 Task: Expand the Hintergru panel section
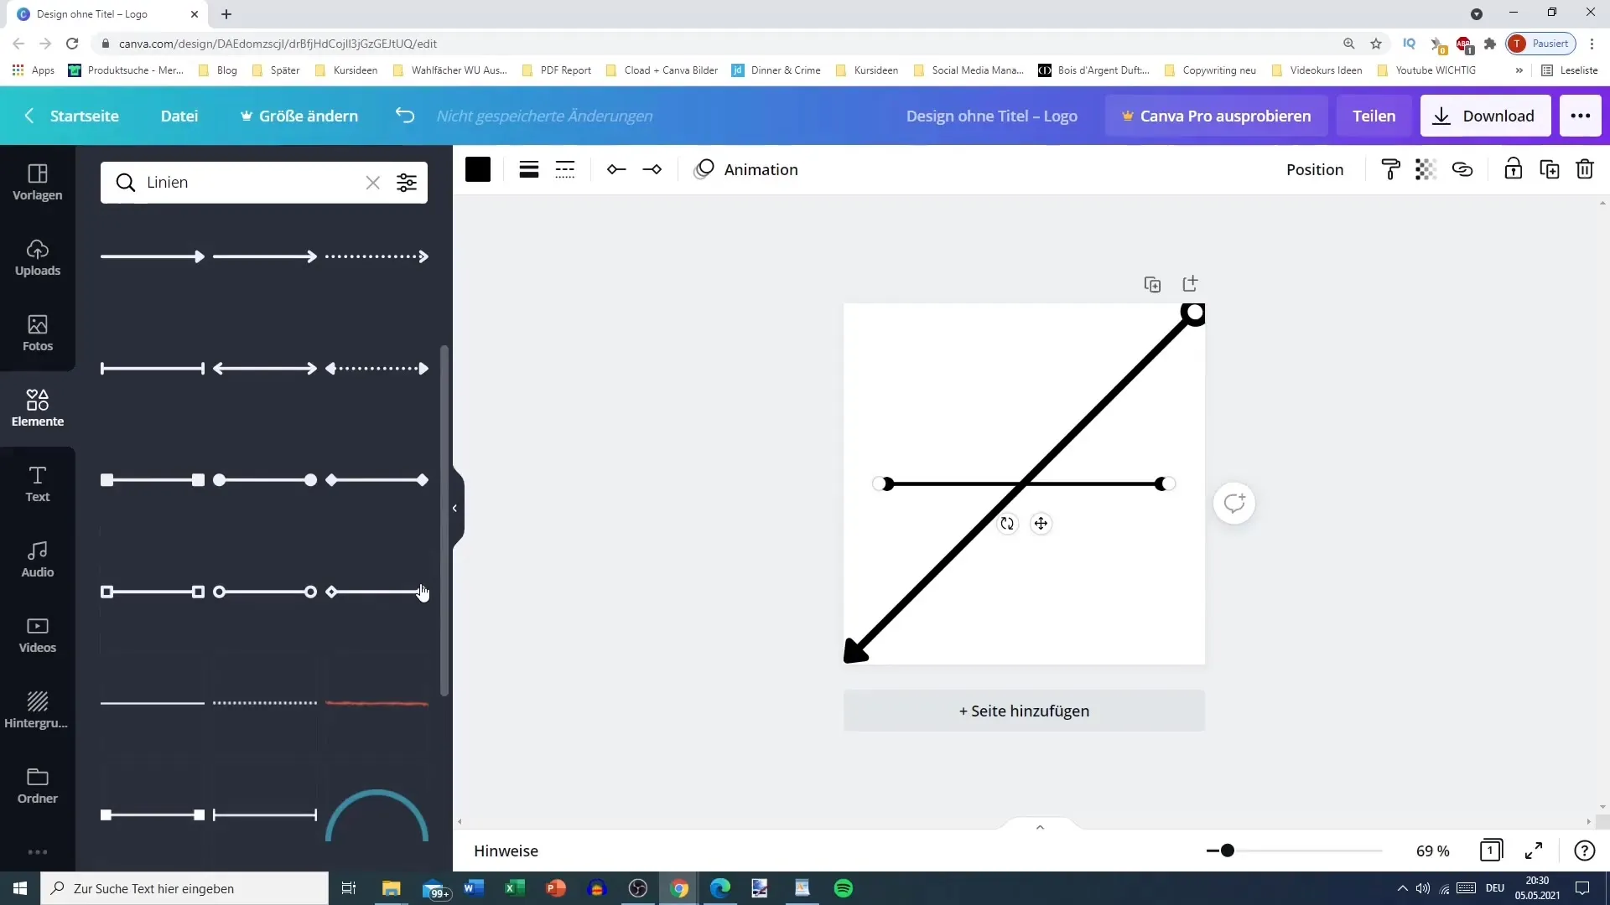(x=37, y=708)
